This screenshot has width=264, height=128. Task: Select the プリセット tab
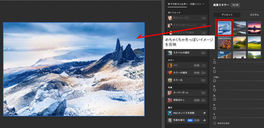point(227,15)
